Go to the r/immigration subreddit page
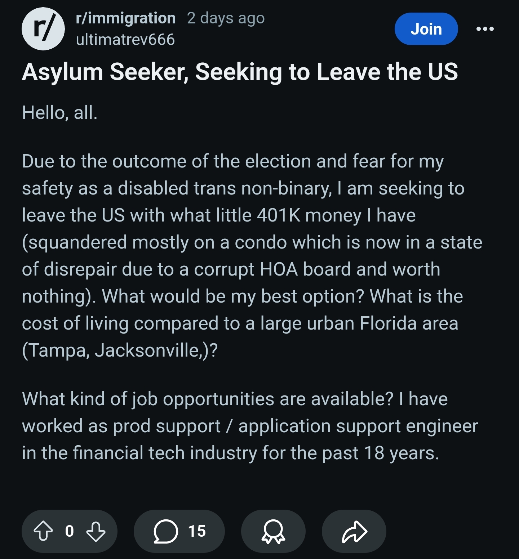Image resolution: width=519 pixels, height=559 pixels. 125,18
